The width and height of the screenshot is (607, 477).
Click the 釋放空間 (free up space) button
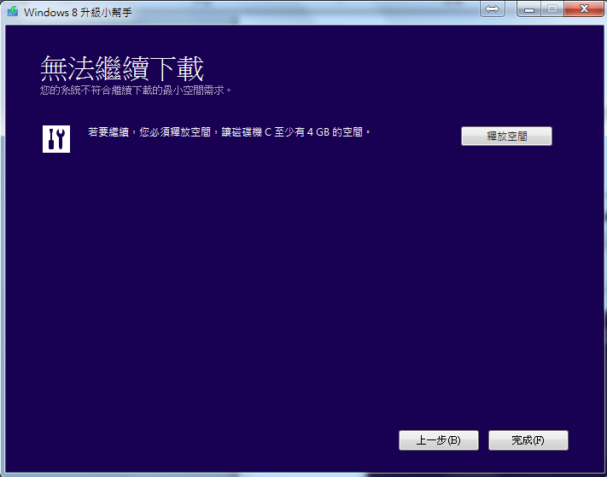tap(506, 137)
